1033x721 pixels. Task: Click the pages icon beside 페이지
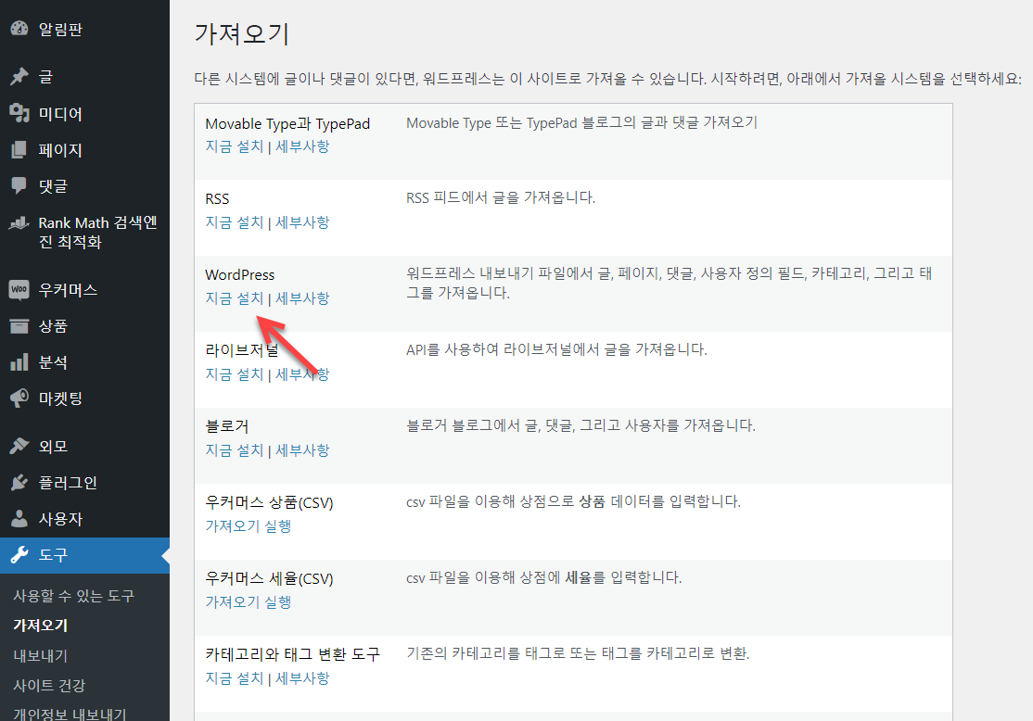click(19, 150)
